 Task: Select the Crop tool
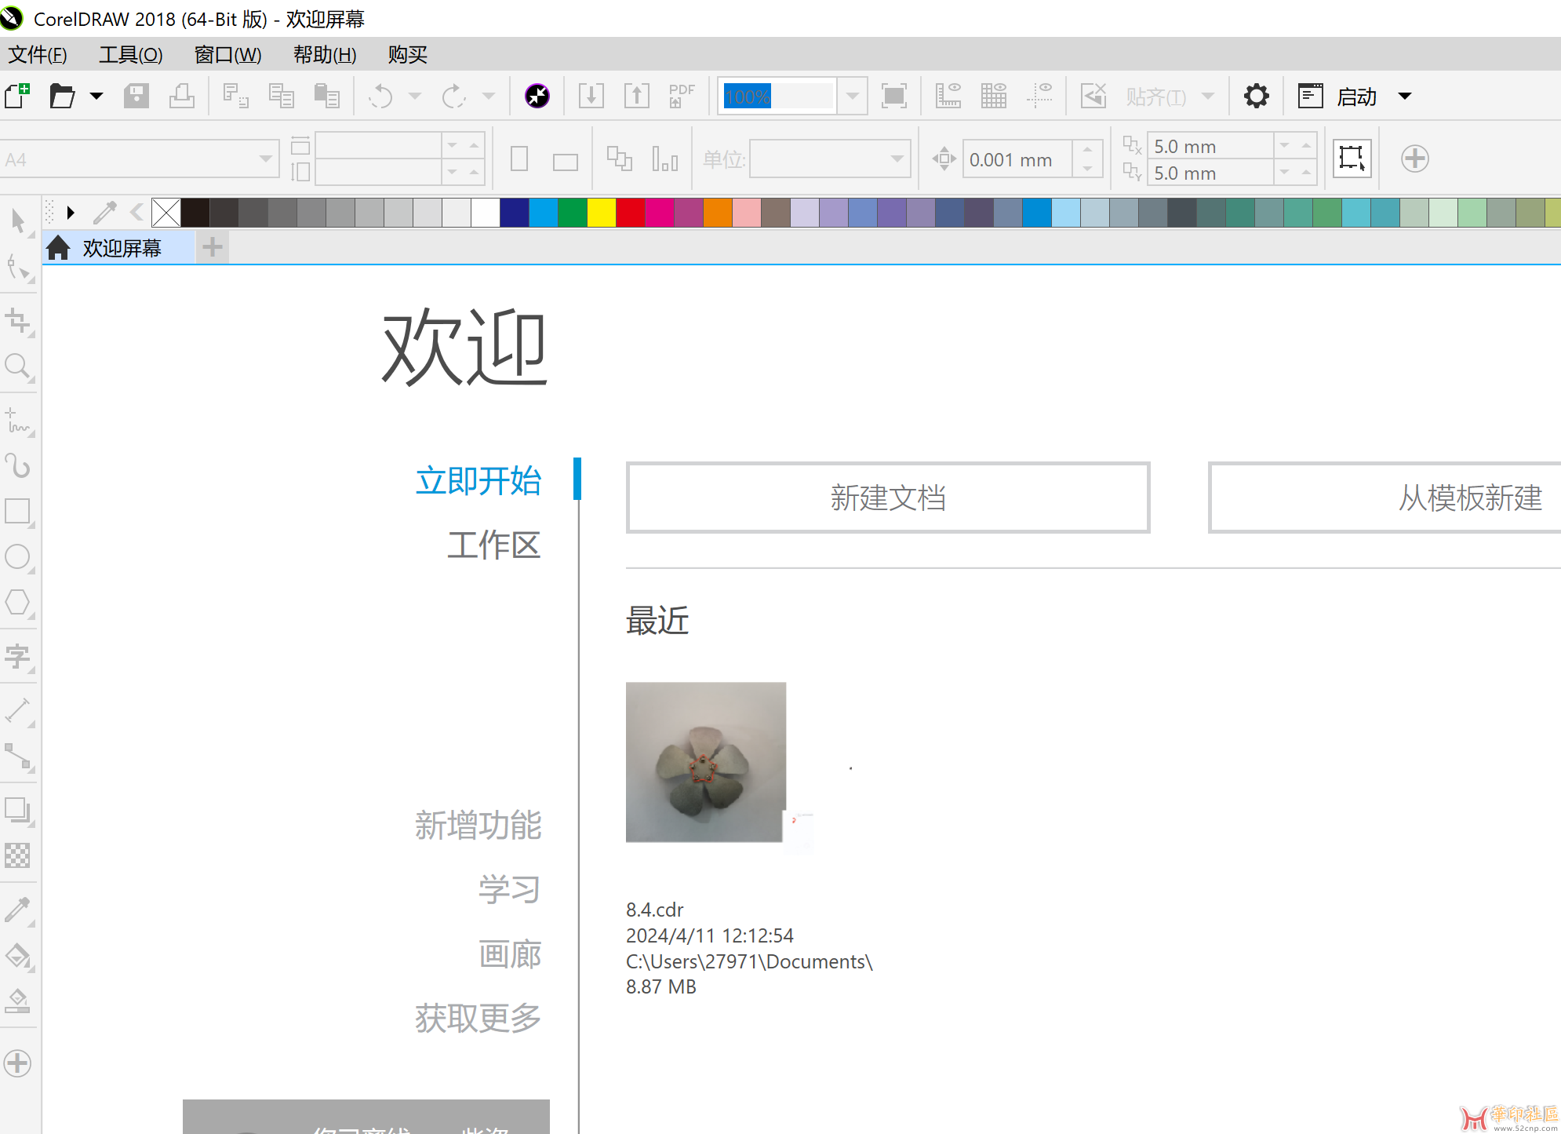click(18, 320)
